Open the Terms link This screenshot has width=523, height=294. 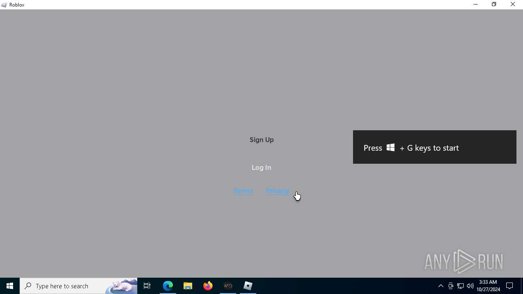pos(243,191)
